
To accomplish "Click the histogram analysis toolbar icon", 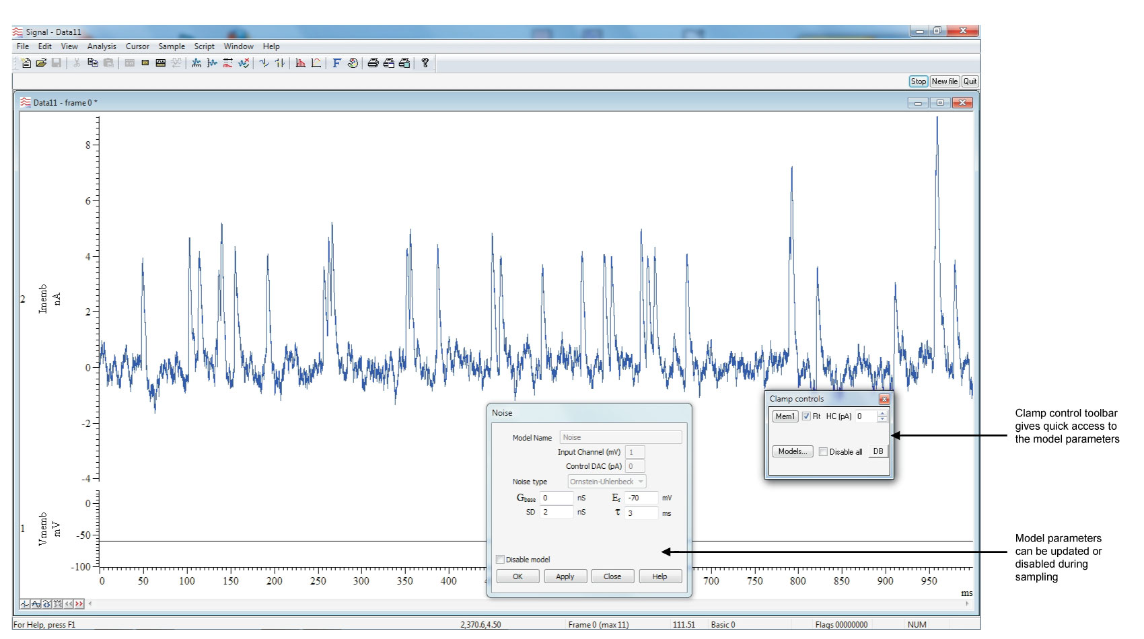I will (299, 63).
